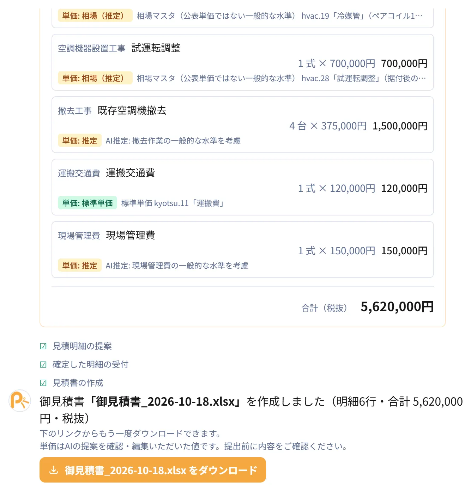Image resolution: width=471 pixels, height=491 pixels.
Task: Click the total 5,620,000円 figure
Action: click(x=397, y=307)
